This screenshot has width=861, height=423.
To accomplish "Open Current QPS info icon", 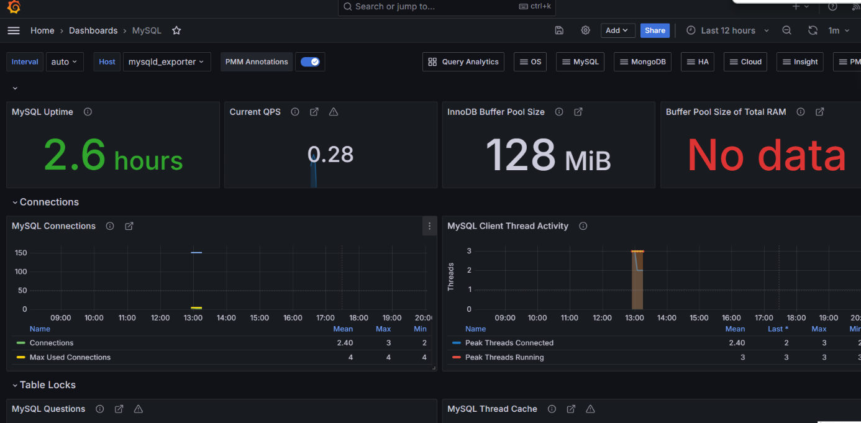I will click(295, 112).
